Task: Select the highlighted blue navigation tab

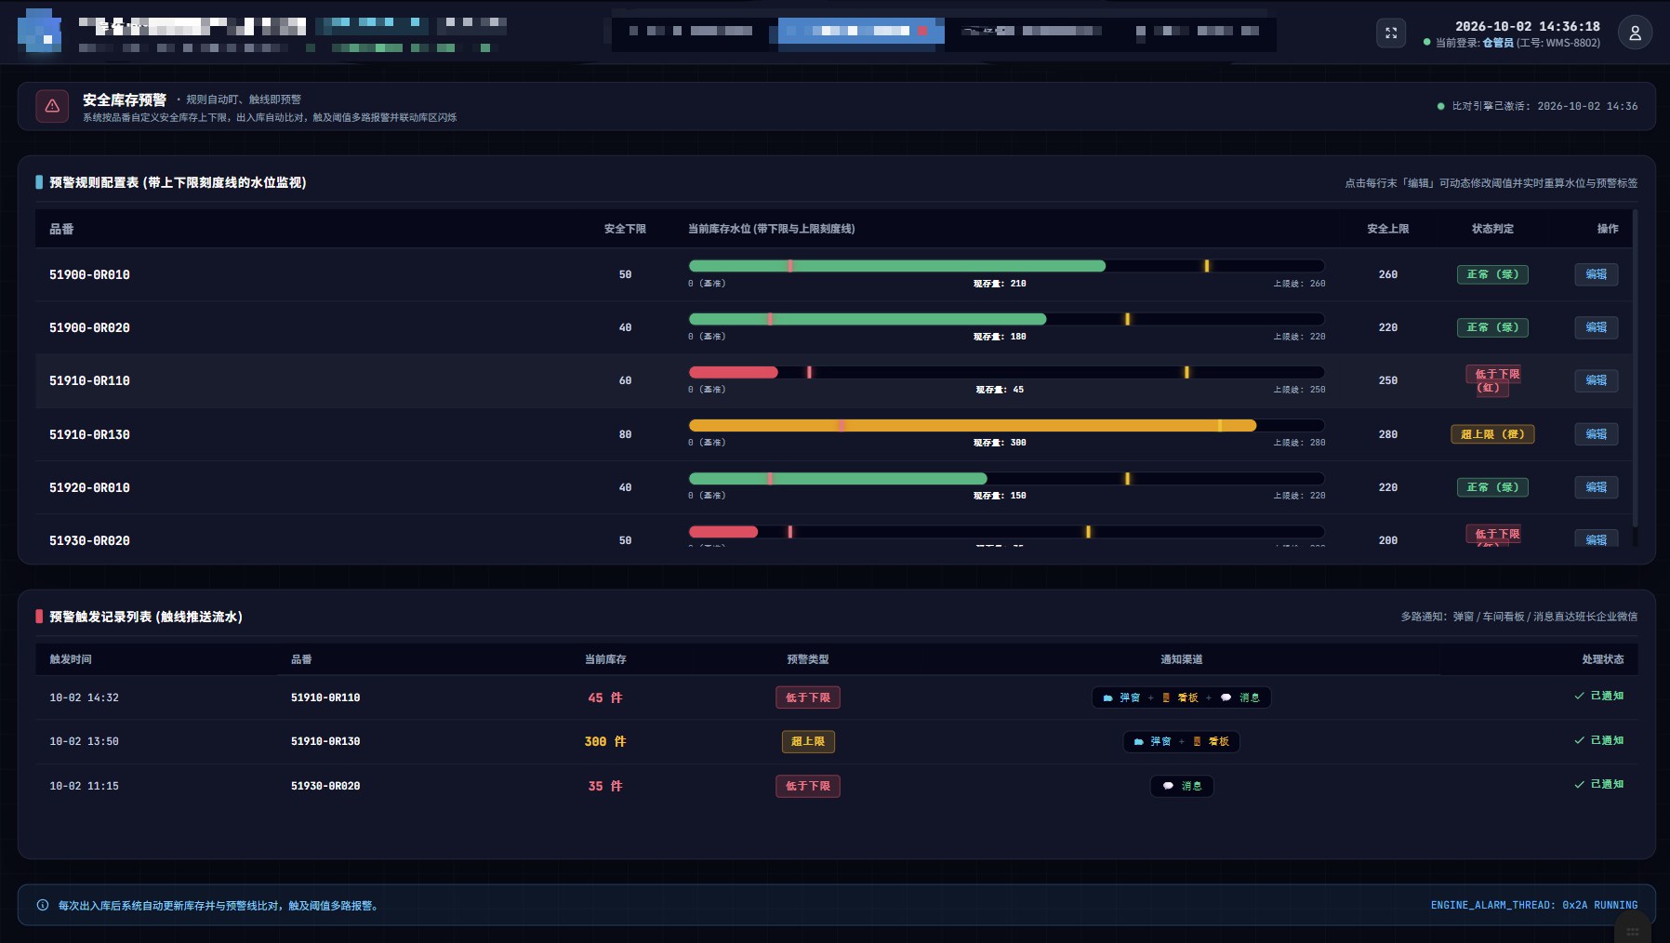Action: click(861, 31)
